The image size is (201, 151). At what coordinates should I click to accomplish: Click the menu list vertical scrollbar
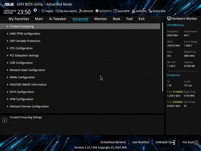pos(163,57)
